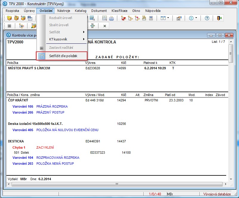Image resolution: width=239 pixels, height=198 pixels.
Task: Click Varování 104 ROZPRACOVANÁ ROZPISKA warning
Action: point(46,158)
